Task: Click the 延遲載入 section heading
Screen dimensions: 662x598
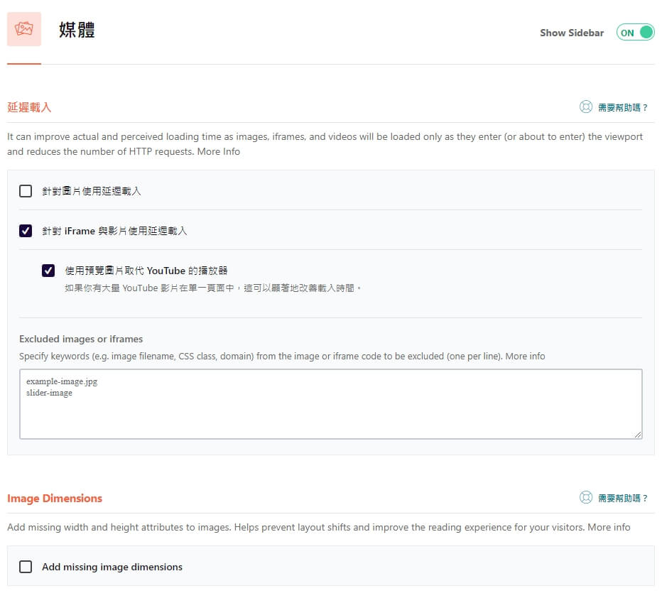Action: pos(29,107)
